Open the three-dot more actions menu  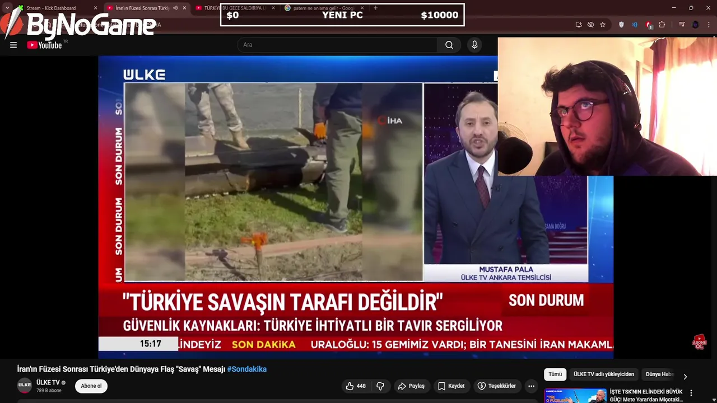[x=531, y=386]
